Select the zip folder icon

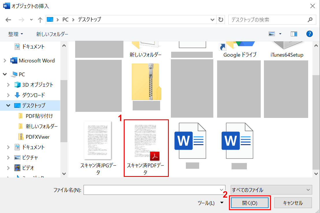[x=146, y=82]
